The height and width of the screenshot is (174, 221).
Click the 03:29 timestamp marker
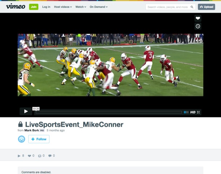pyautogui.click(x=36, y=109)
